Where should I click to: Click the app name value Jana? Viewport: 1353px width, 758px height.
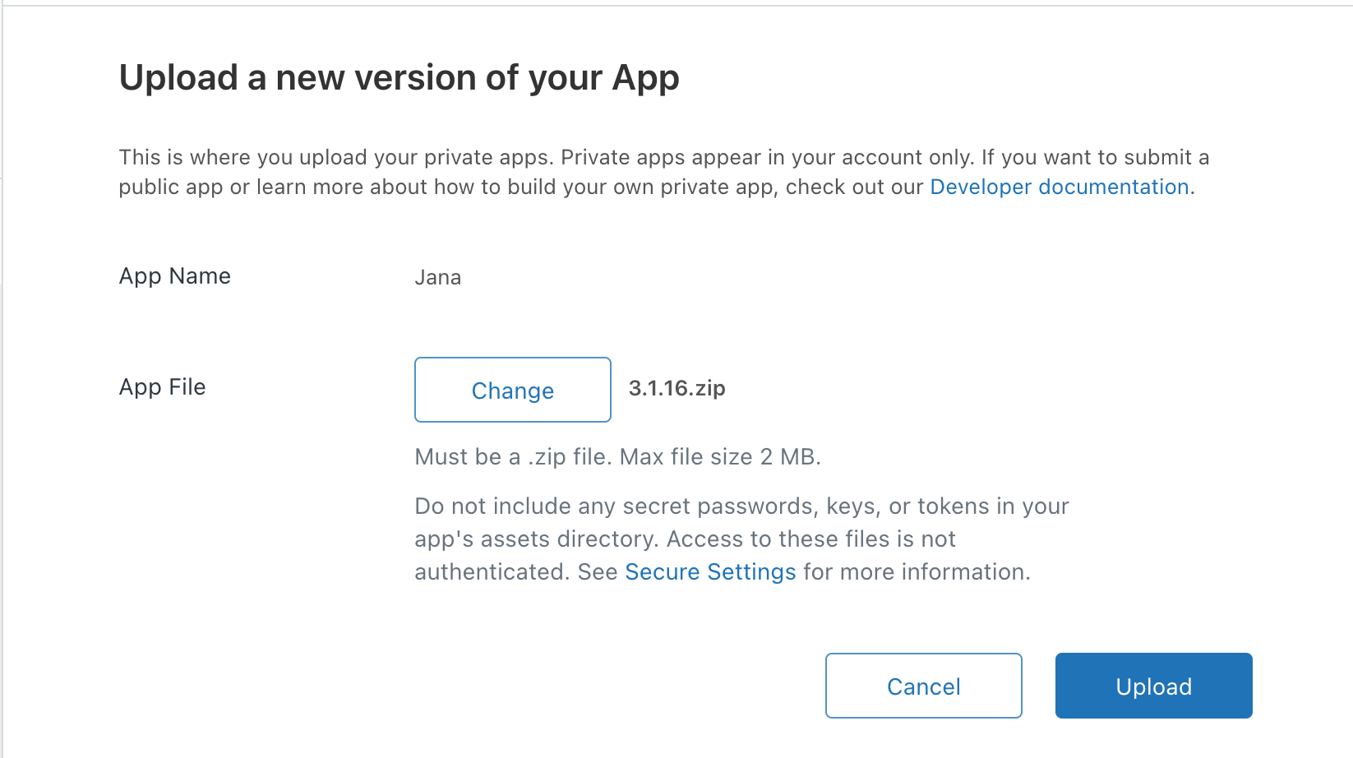[437, 277]
